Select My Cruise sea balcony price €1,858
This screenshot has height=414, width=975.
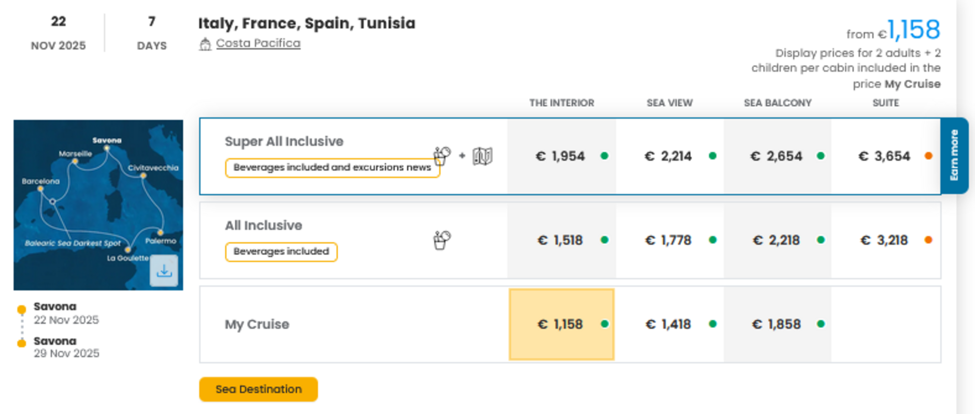(777, 324)
